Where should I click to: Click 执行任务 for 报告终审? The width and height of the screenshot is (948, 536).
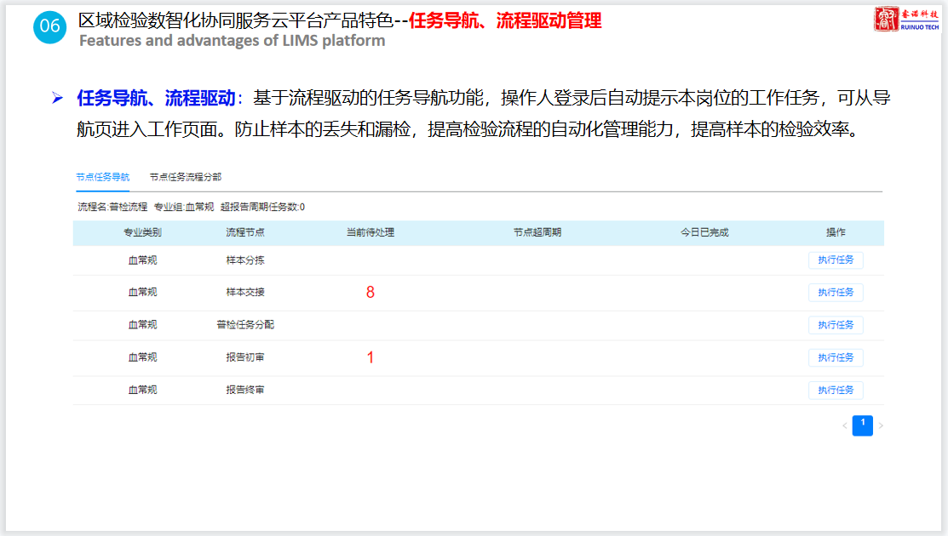pos(835,391)
